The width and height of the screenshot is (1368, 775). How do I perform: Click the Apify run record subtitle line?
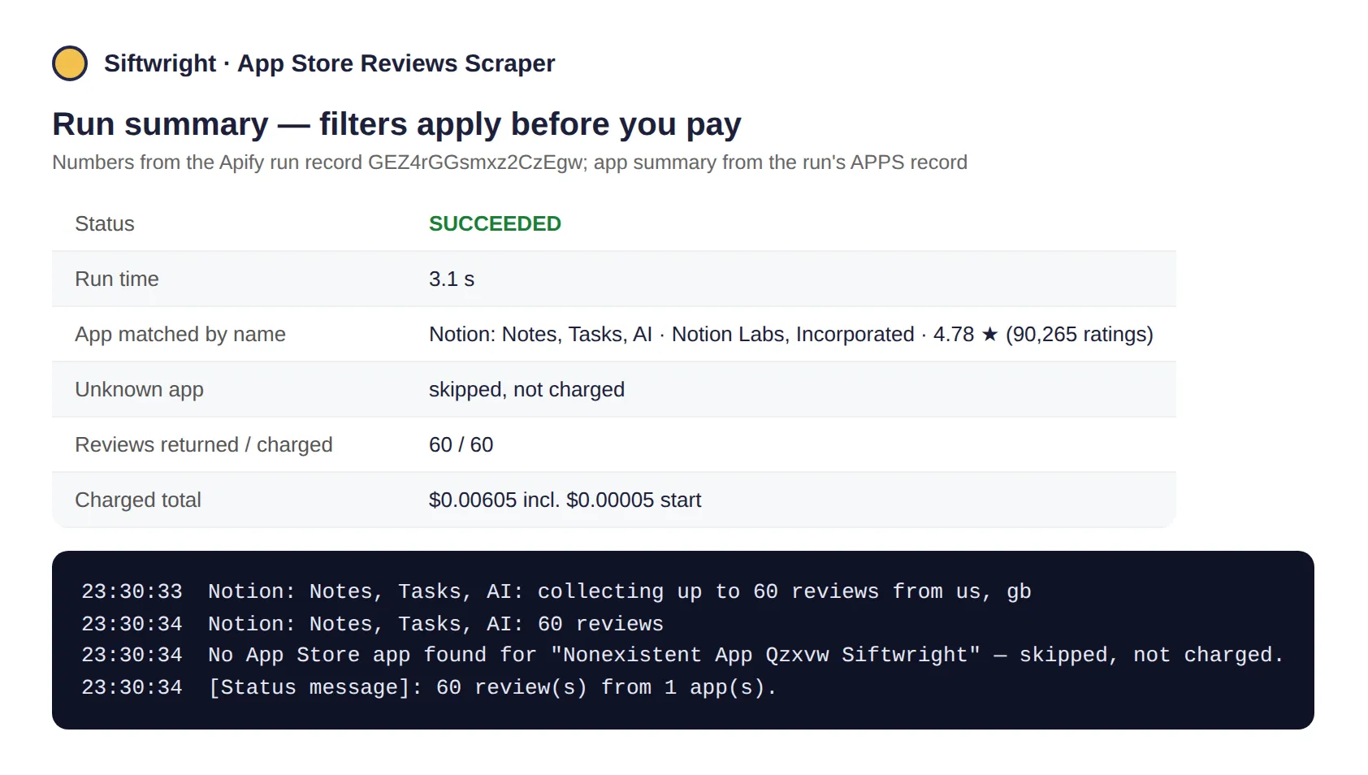[x=509, y=162]
